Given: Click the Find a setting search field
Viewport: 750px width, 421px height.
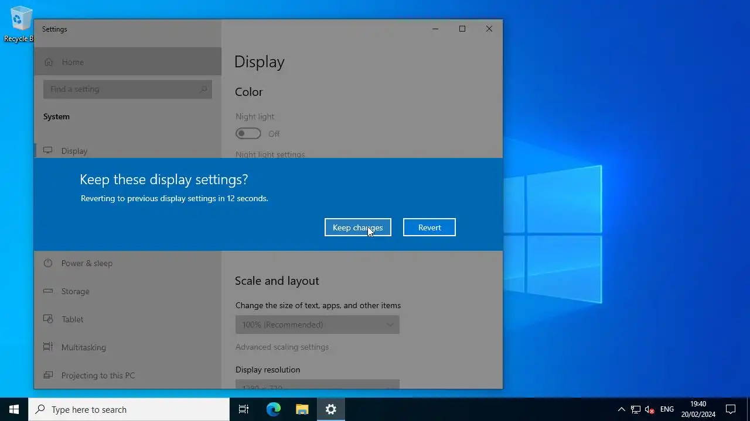Looking at the screenshot, I should 127,89.
